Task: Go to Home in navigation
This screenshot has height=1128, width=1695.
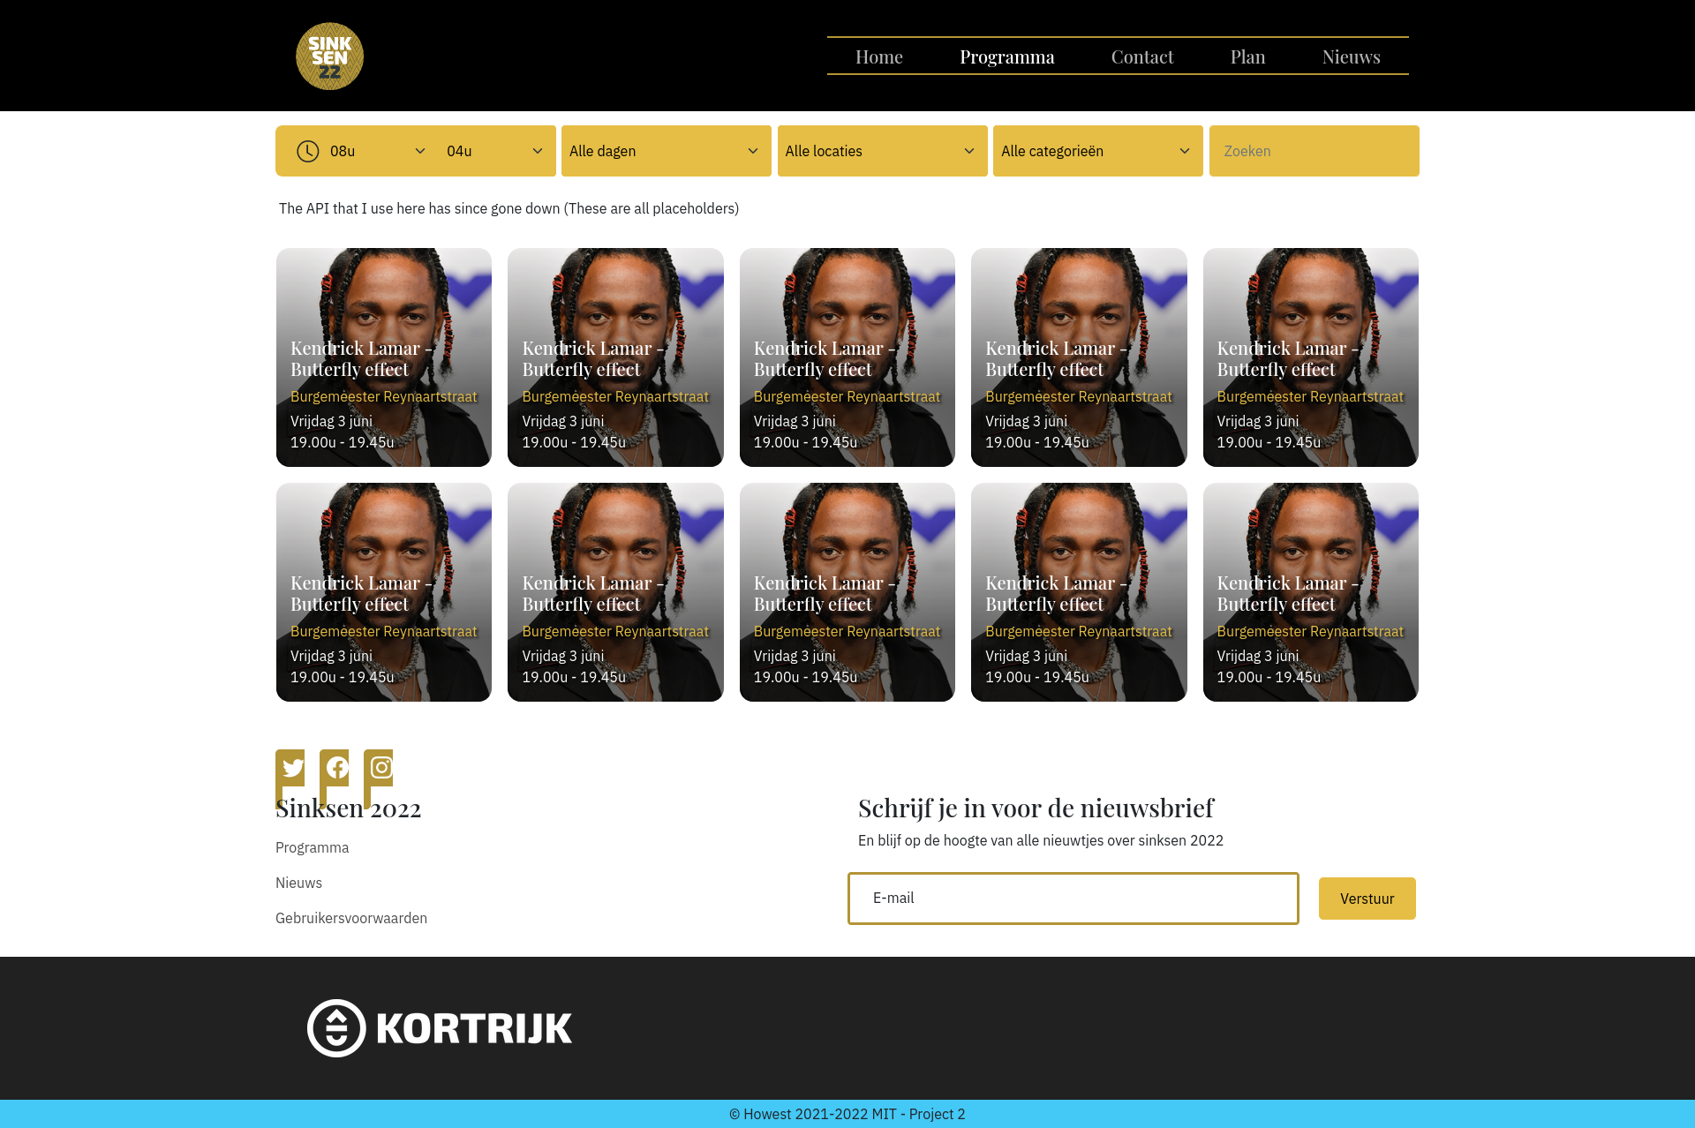Action: [x=879, y=56]
